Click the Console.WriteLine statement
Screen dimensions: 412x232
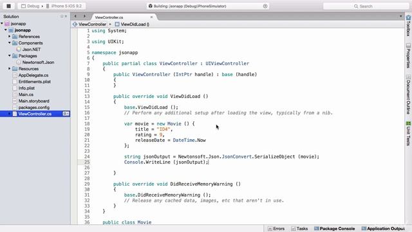click(166, 162)
